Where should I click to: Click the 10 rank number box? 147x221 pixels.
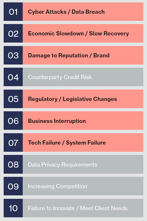pyautogui.click(x=13, y=208)
